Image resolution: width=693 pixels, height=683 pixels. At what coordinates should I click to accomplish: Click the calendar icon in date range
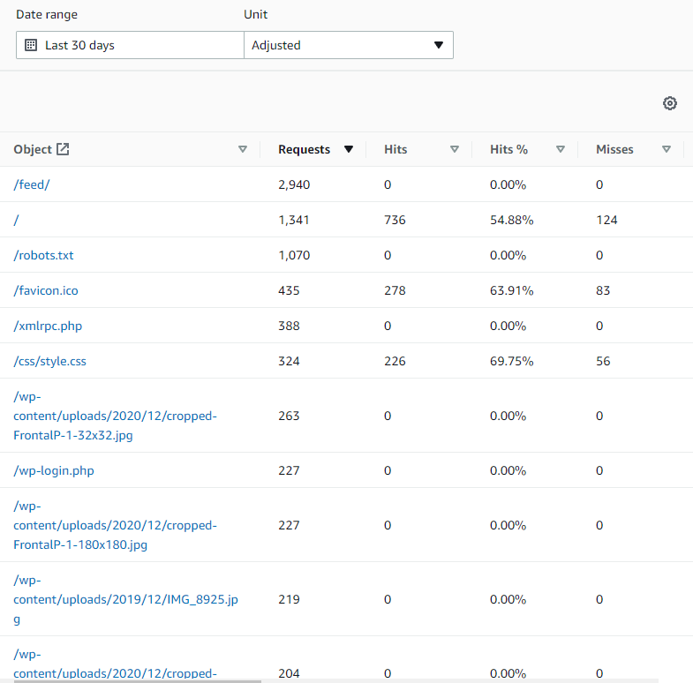pyautogui.click(x=31, y=45)
